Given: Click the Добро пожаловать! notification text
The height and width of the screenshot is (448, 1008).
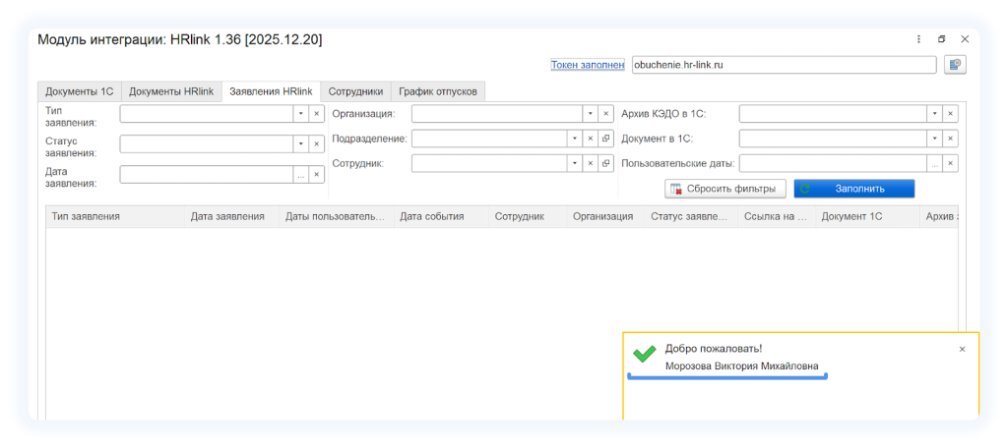Looking at the screenshot, I should [714, 349].
